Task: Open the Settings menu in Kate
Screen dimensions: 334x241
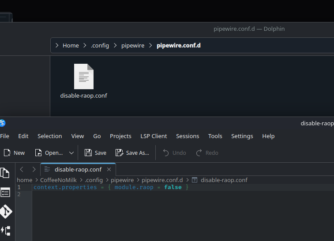Action: (x=242, y=136)
